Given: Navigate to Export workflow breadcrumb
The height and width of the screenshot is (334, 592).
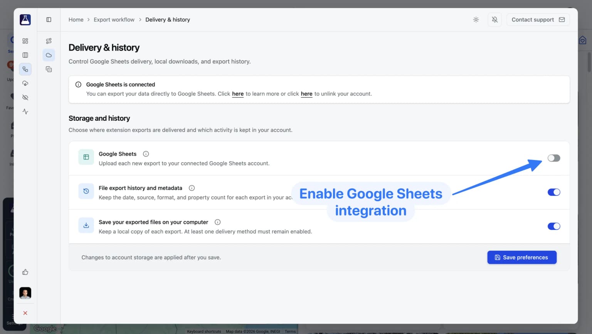Looking at the screenshot, I should pyautogui.click(x=114, y=20).
